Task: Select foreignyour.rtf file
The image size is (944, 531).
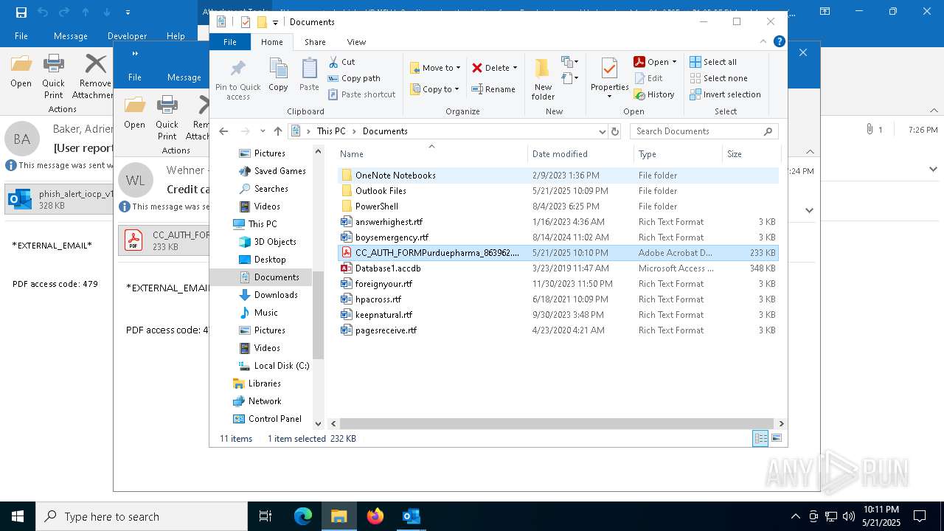Action: point(558,284)
